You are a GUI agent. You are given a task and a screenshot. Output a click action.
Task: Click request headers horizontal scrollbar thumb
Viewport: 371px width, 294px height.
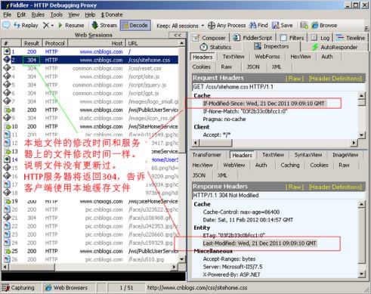215,143
